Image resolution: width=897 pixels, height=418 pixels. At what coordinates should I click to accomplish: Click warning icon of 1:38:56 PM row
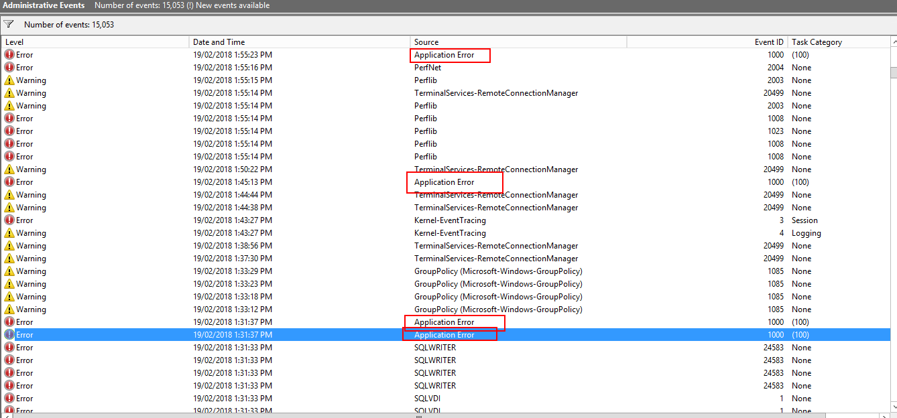tap(9, 246)
